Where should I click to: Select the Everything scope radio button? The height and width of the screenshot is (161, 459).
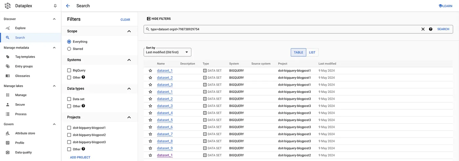coord(69,42)
